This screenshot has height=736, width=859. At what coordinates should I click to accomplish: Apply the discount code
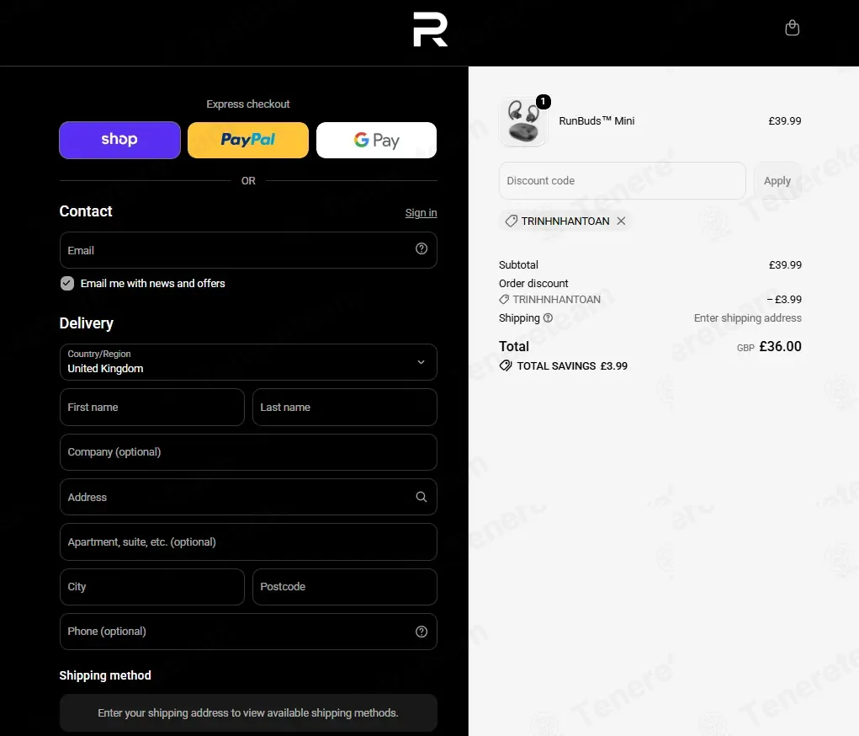tap(777, 181)
